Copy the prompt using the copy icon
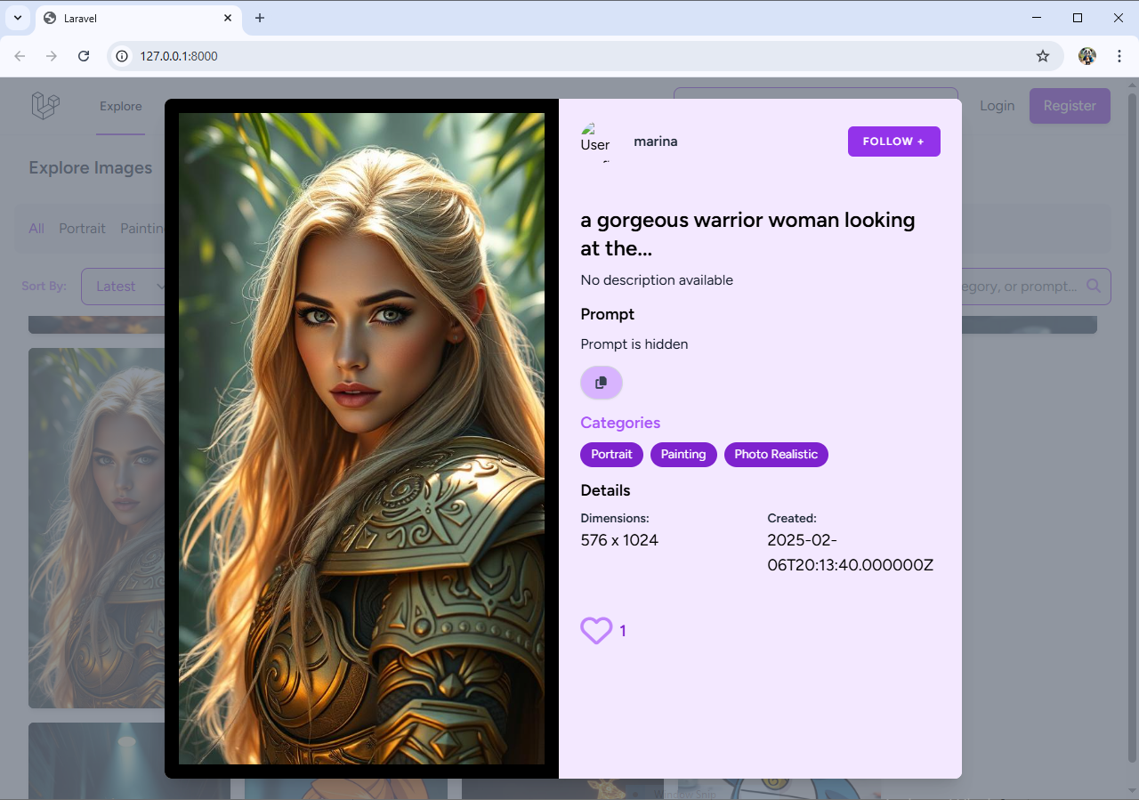1139x800 pixels. pos(601,382)
